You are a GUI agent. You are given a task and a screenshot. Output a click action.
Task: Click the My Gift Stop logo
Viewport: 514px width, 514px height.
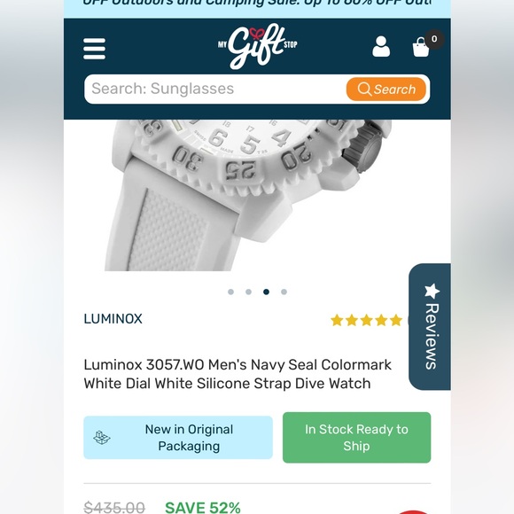[257, 48]
